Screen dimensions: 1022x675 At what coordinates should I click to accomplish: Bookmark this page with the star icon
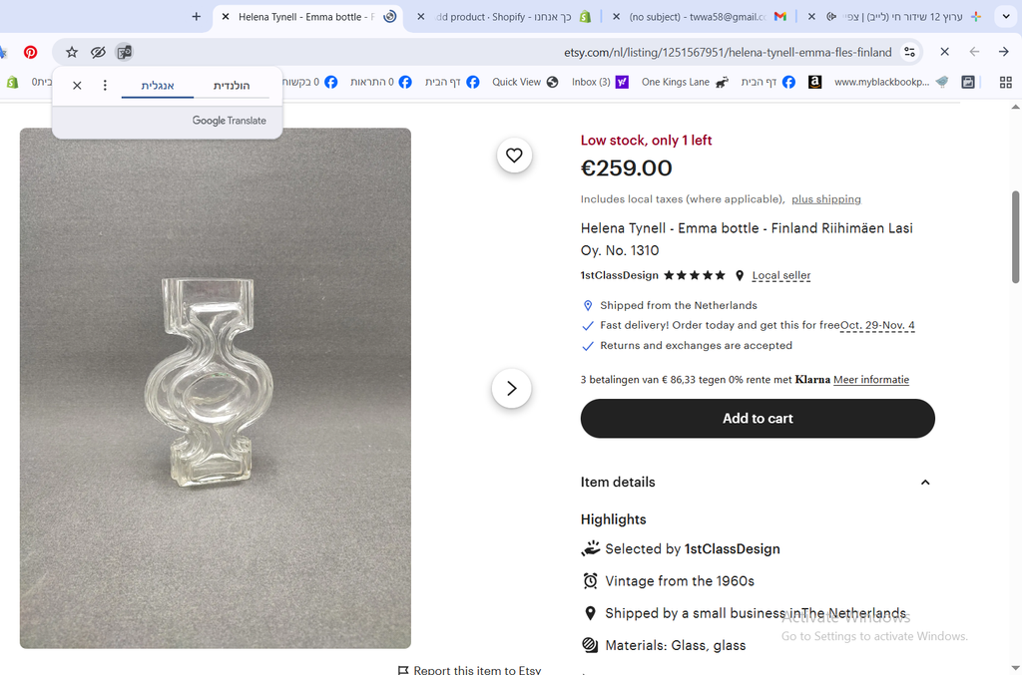72,52
